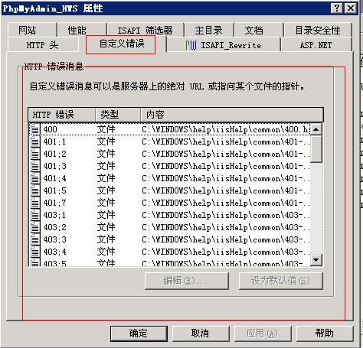The width and height of the screenshot is (363, 348).
Task: Click the file icon of the 403;4 row
Action: 35,252
